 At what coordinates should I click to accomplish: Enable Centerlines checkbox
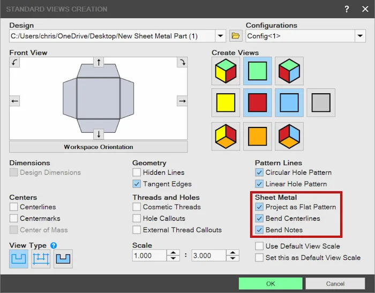(13, 207)
